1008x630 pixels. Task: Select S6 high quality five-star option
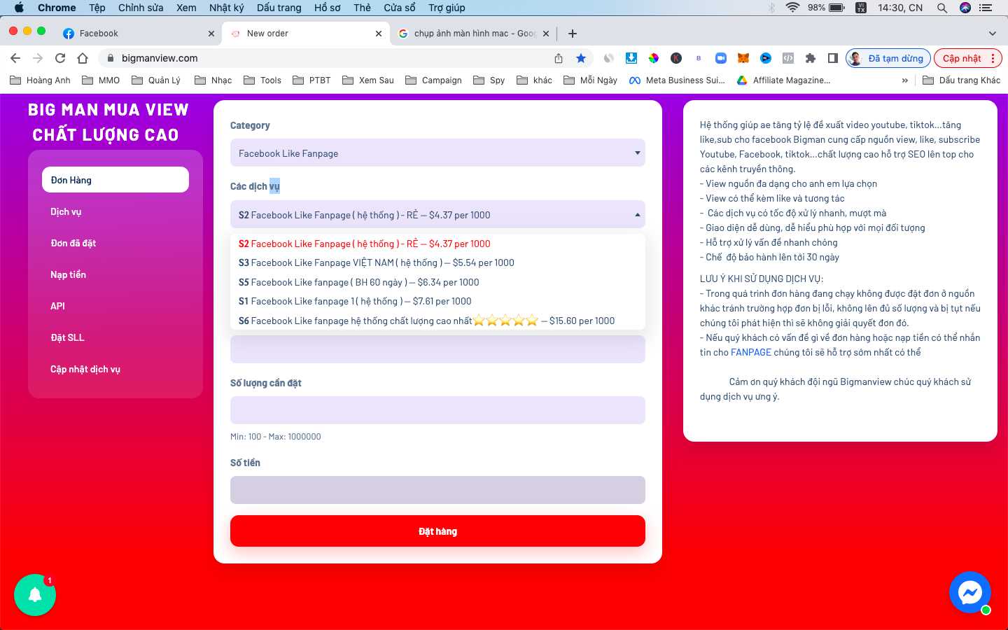pyautogui.click(x=437, y=321)
